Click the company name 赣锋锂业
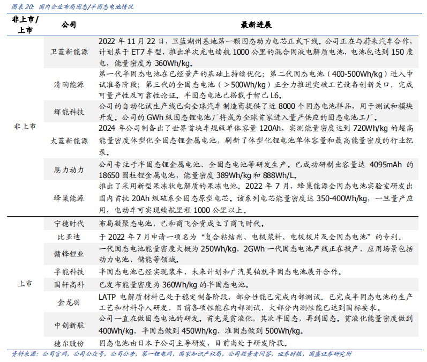This screenshot has height=362, width=427. click(x=69, y=254)
